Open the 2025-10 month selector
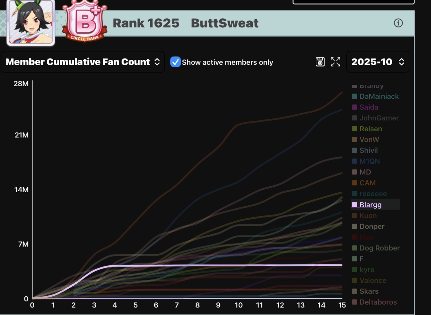This screenshot has height=315, width=431. [x=378, y=62]
